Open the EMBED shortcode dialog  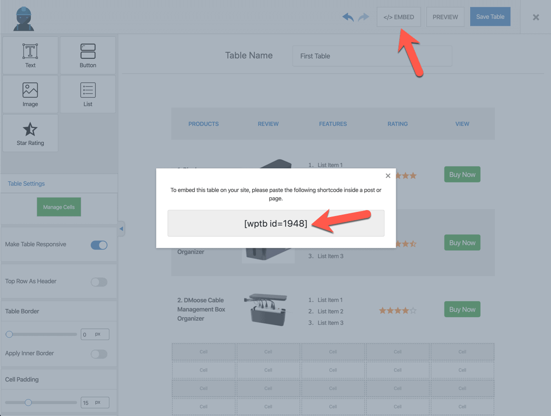click(x=399, y=17)
